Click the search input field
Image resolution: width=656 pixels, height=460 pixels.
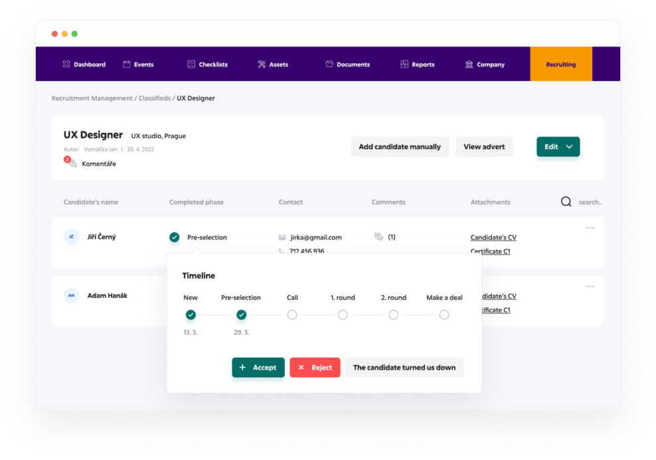coord(590,202)
